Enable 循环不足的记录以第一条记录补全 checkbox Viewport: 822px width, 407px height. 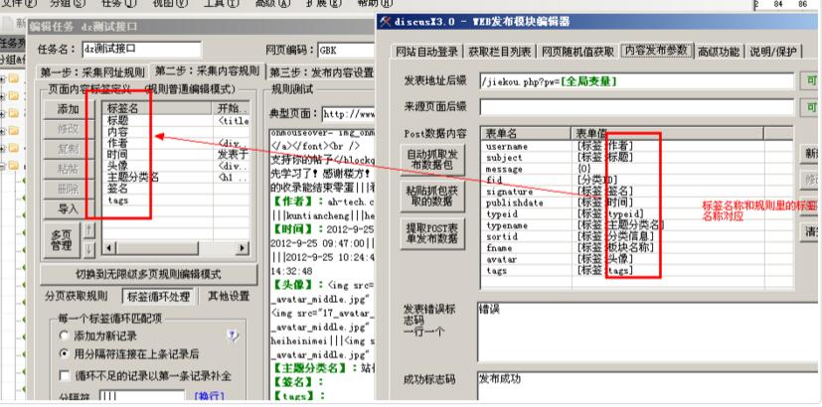coord(65,376)
